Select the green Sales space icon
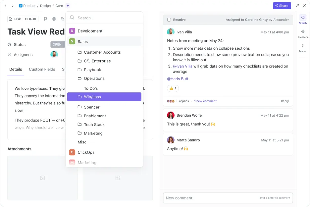Viewport: 310px width, 207px height. [72, 41]
